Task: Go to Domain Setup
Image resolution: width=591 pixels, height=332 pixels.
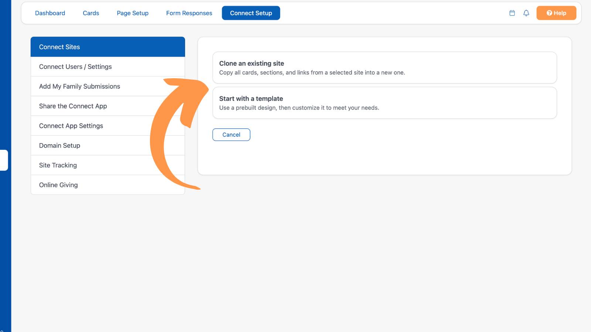Action: coord(108,145)
